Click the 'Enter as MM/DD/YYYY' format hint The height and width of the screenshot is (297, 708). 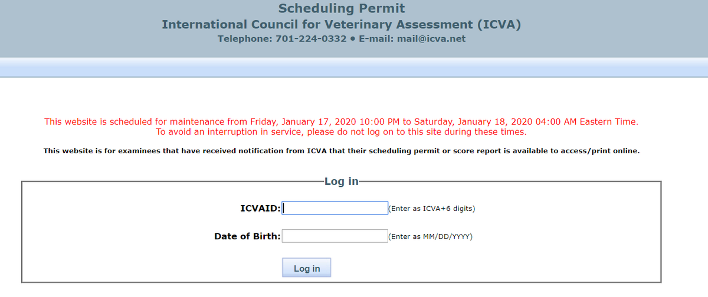click(x=431, y=237)
